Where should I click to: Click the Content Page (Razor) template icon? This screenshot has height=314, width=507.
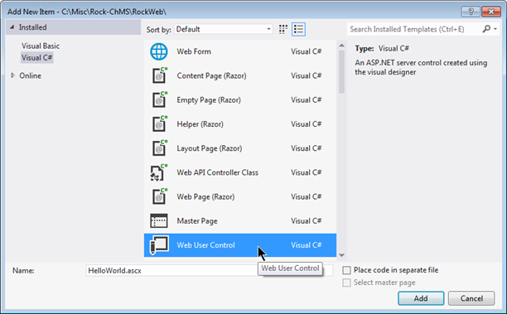160,75
